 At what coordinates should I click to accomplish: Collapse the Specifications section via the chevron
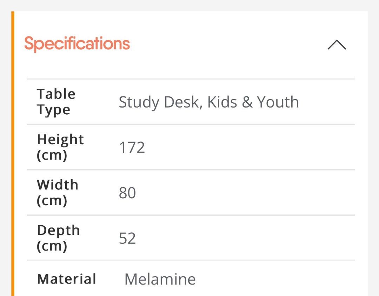click(337, 45)
